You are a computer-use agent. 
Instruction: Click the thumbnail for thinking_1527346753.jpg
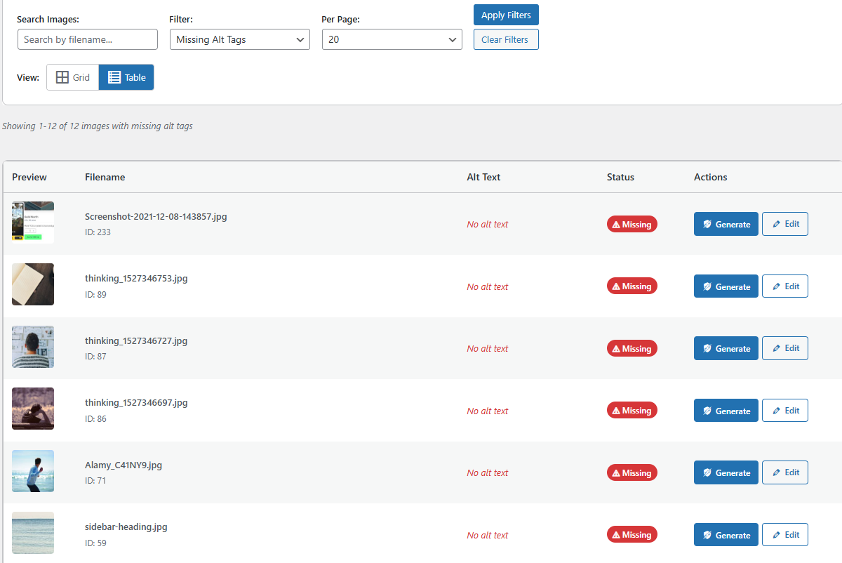[x=32, y=284]
